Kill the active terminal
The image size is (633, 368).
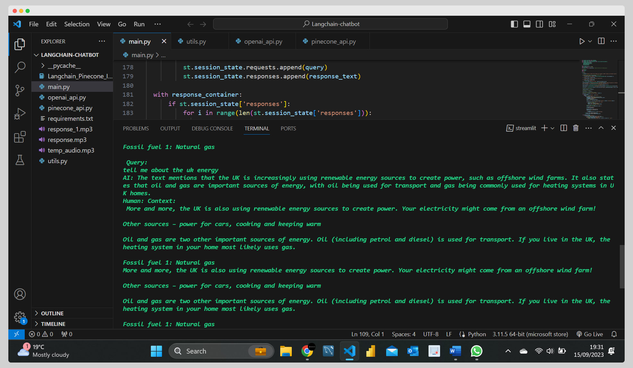point(575,128)
